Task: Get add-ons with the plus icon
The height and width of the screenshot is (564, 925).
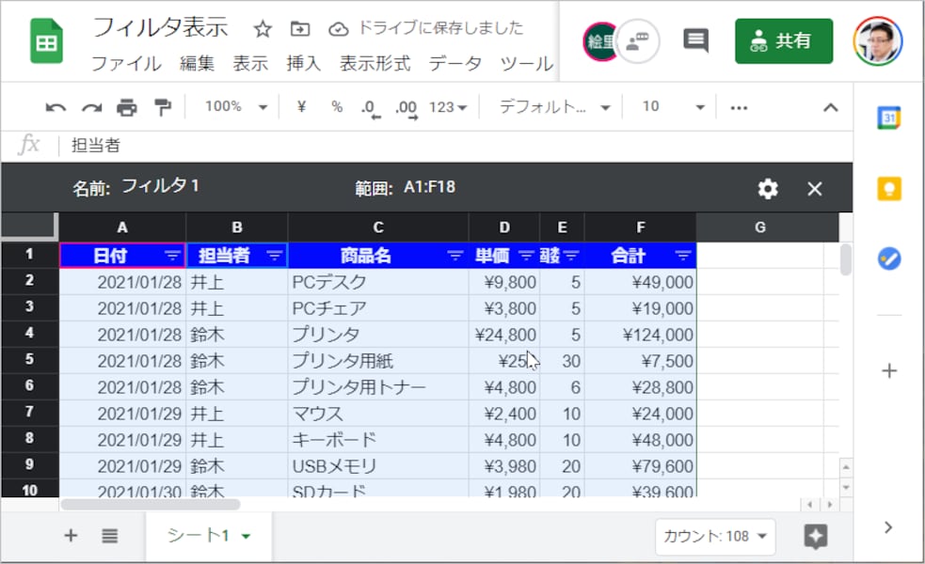Action: click(889, 370)
